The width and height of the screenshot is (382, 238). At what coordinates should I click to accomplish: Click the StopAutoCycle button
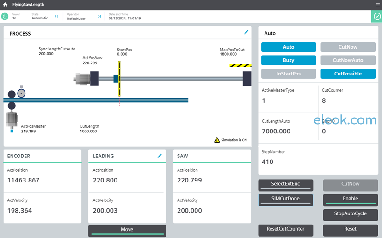point(351,215)
